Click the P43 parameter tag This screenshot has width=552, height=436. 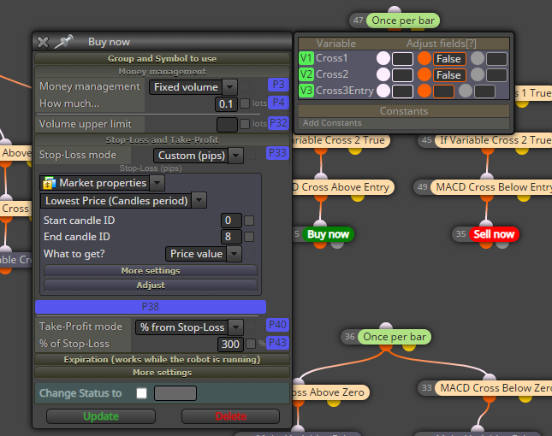(x=277, y=343)
